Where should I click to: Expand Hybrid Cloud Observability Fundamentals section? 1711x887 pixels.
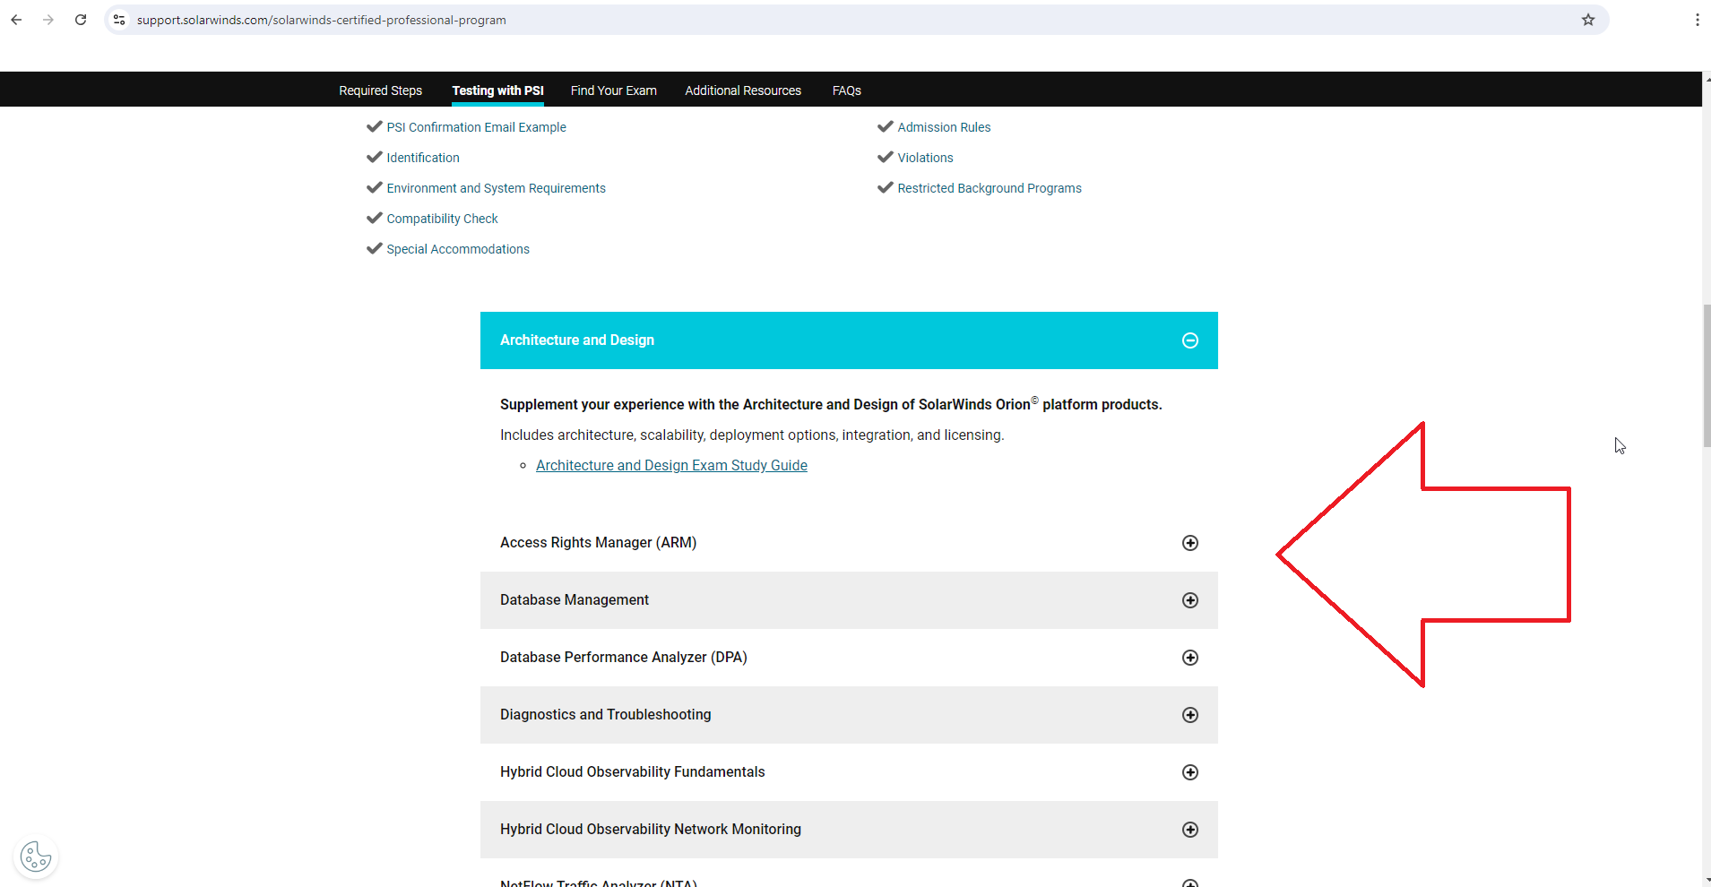[849, 772]
